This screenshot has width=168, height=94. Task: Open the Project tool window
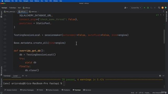pos(1,14)
